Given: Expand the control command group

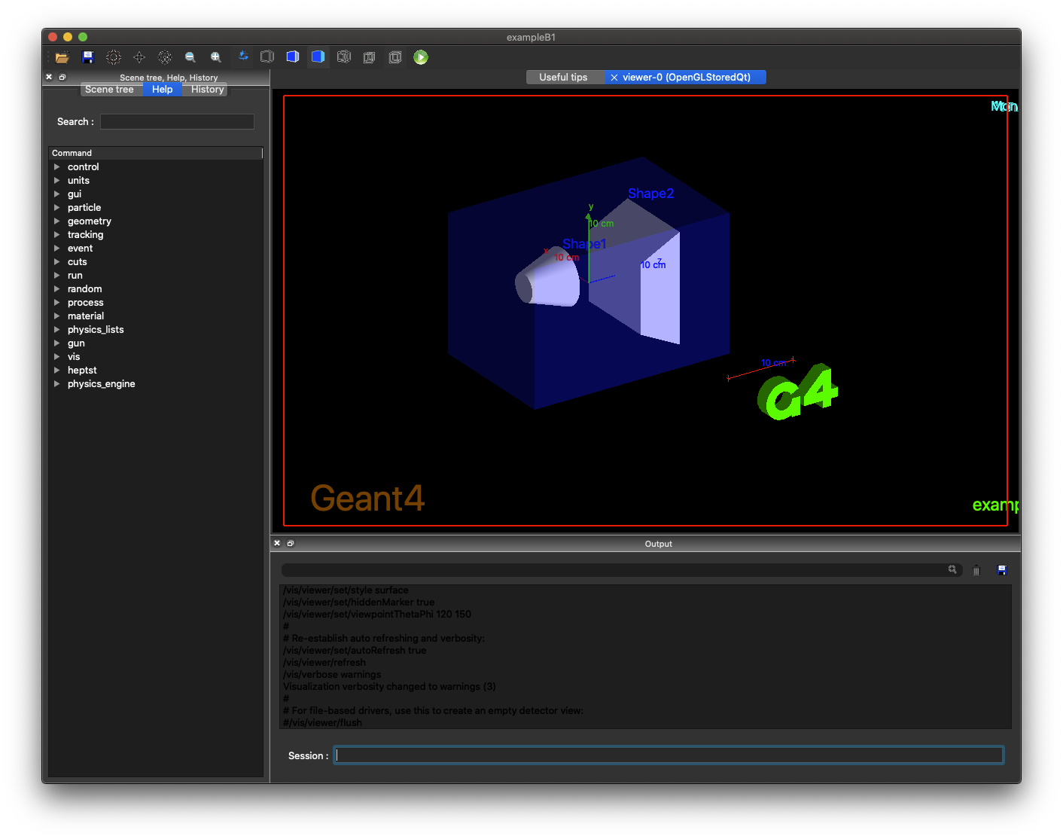Looking at the screenshot, I should click(56, 167).
